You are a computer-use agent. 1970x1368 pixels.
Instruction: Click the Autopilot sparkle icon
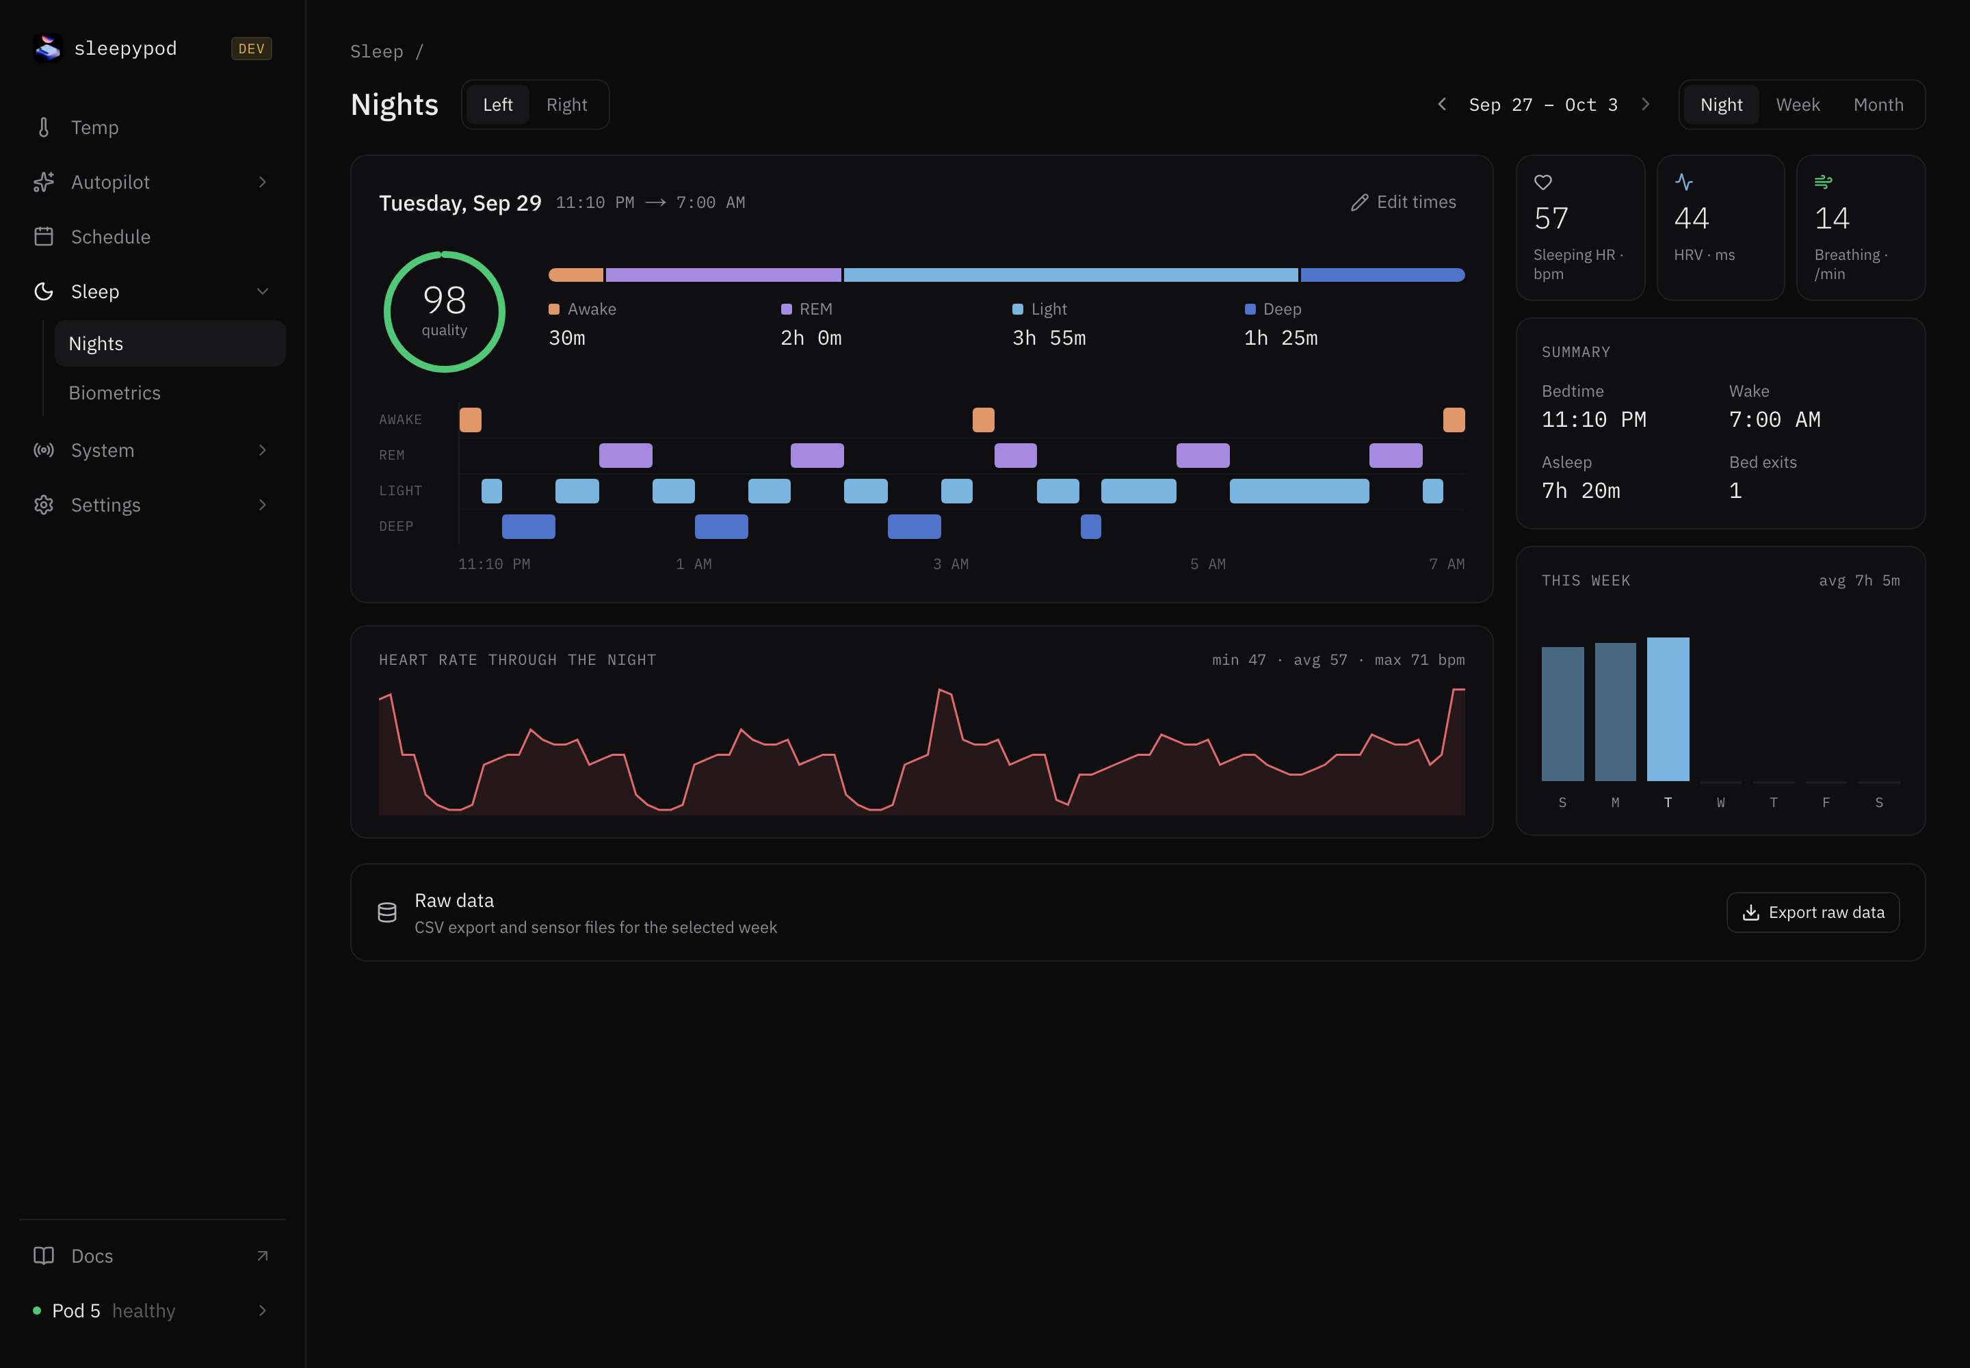[x=44, y=183]
